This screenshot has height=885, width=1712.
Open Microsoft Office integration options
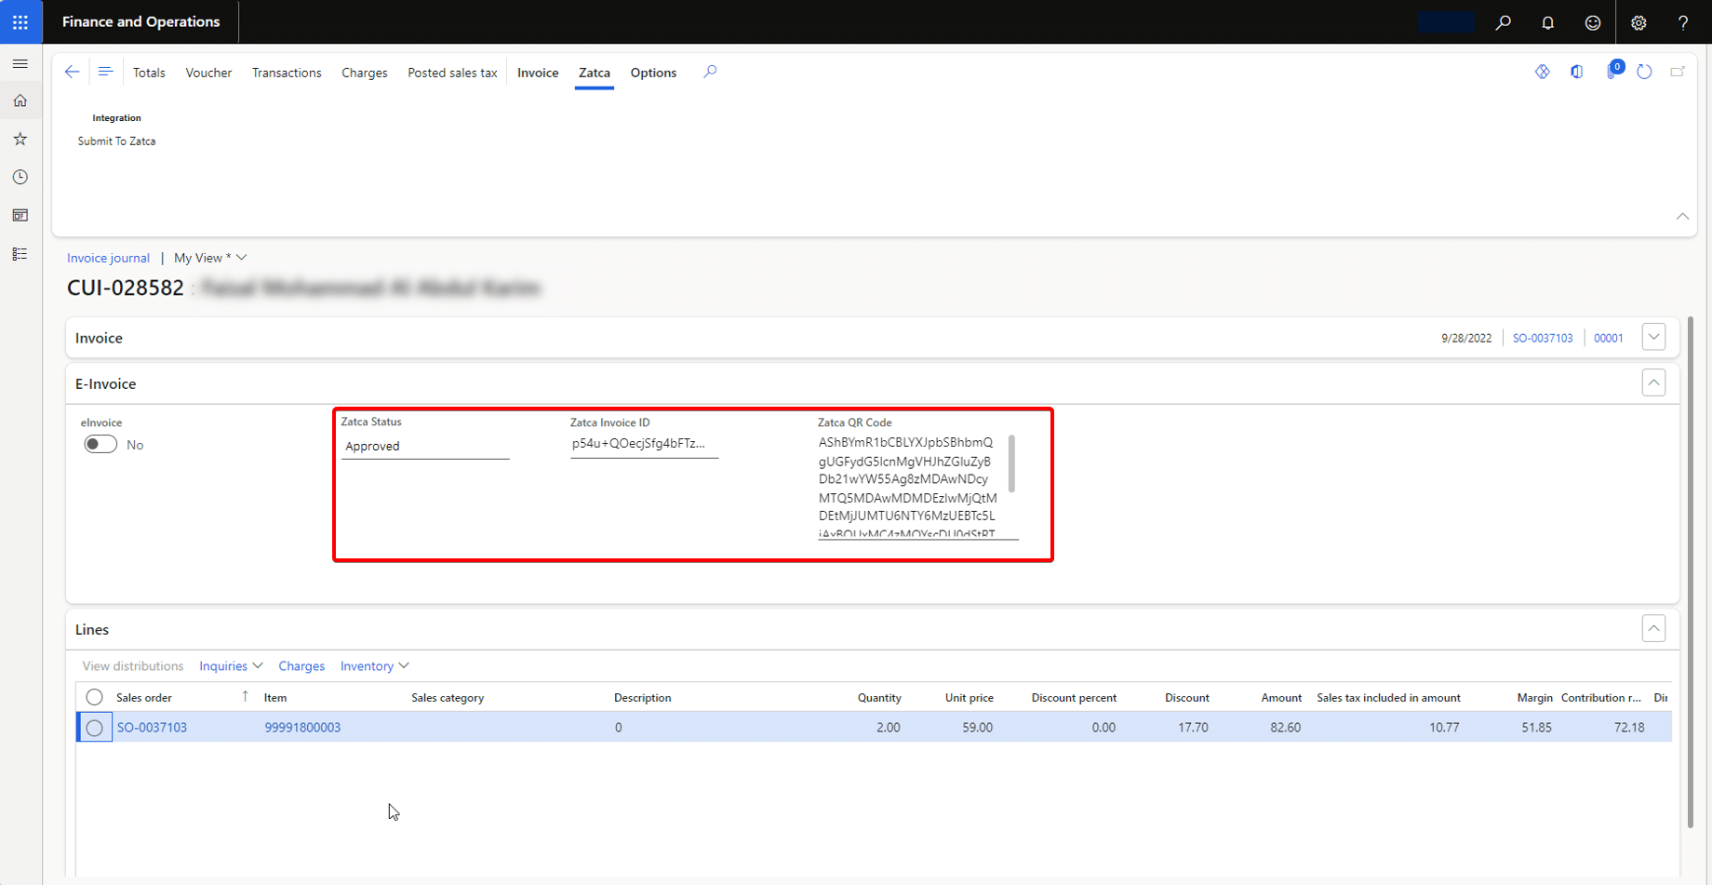point(1578,72)
